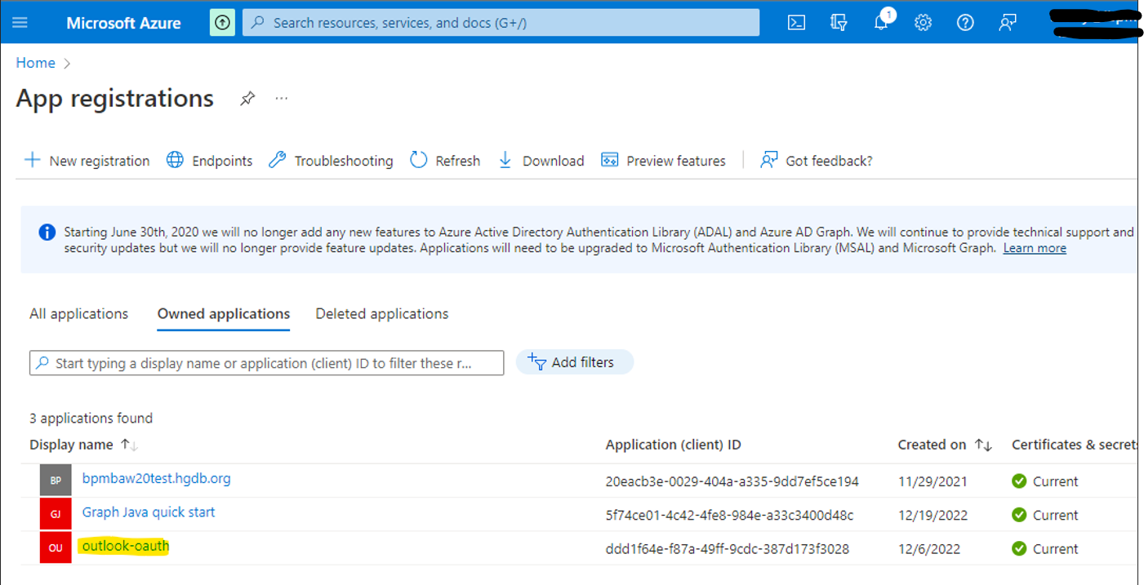The width and height of the screenshot is (1144, 585).
Task: Switch to All applications tab
Action: tap(79, 313)
